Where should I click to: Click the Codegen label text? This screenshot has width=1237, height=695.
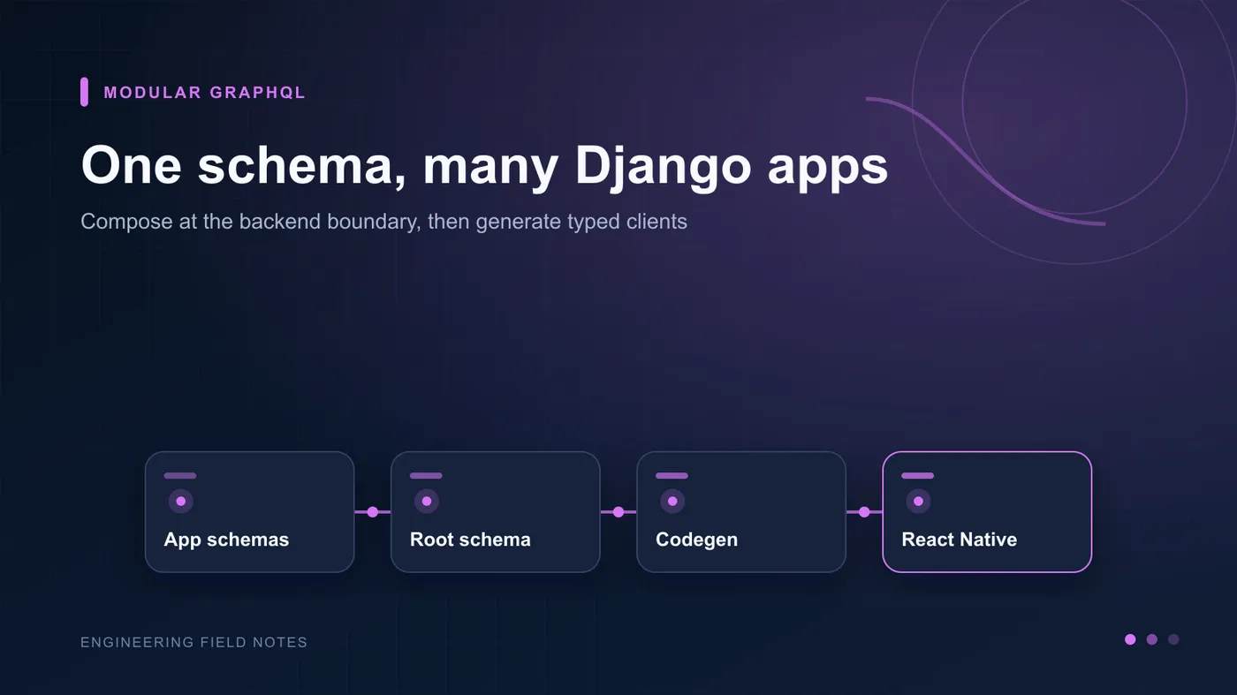696,540
